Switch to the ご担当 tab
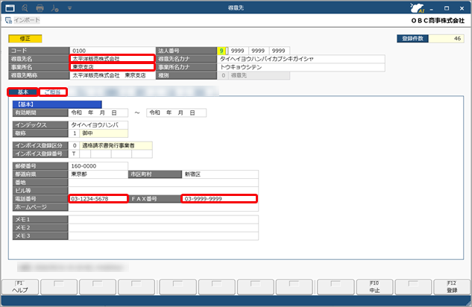472x307 pixels. click(x=53, y=92)
